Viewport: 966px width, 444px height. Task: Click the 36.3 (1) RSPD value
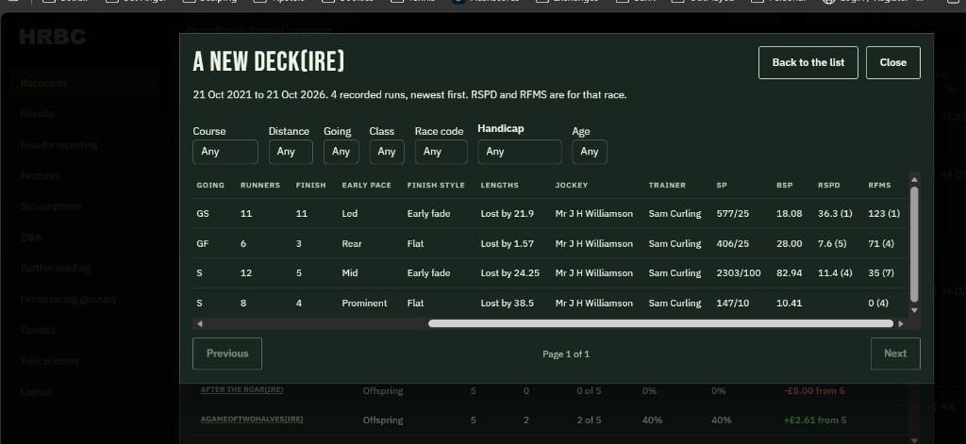(836, 214)
